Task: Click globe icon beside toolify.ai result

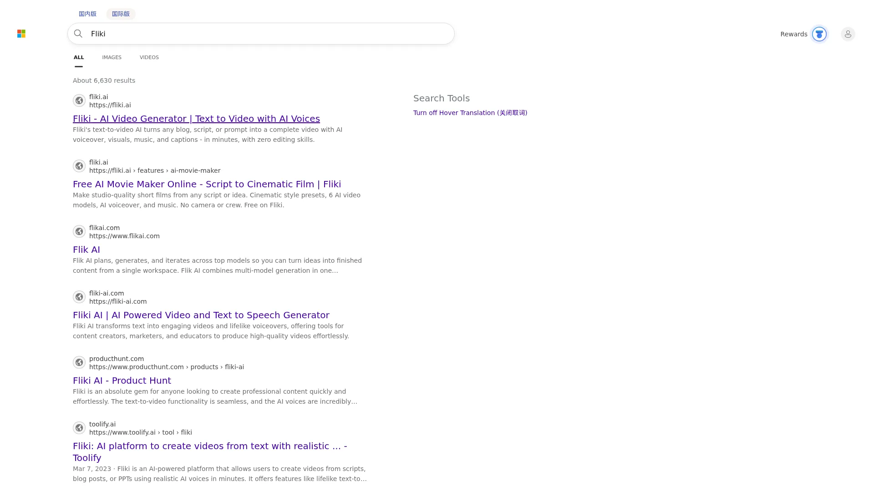Action: (79, 428)
